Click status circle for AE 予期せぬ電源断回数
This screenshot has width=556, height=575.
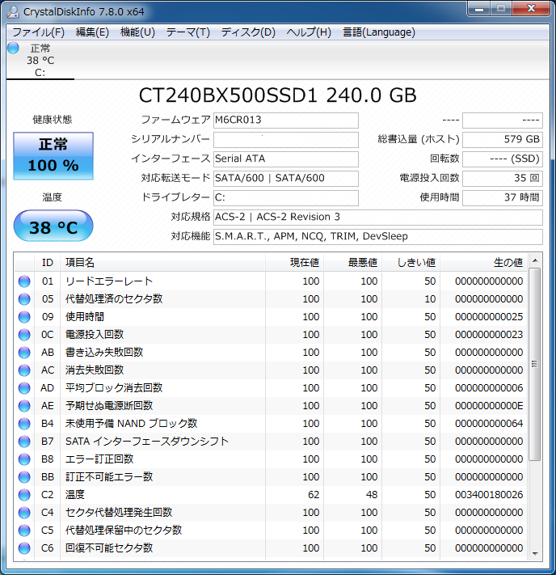click(x=24, y=406)
